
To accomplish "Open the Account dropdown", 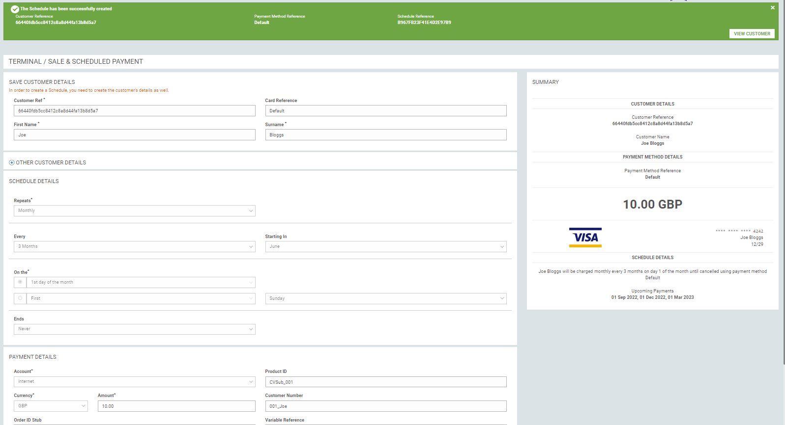I will pyautogui.click(x=134, y=381).
